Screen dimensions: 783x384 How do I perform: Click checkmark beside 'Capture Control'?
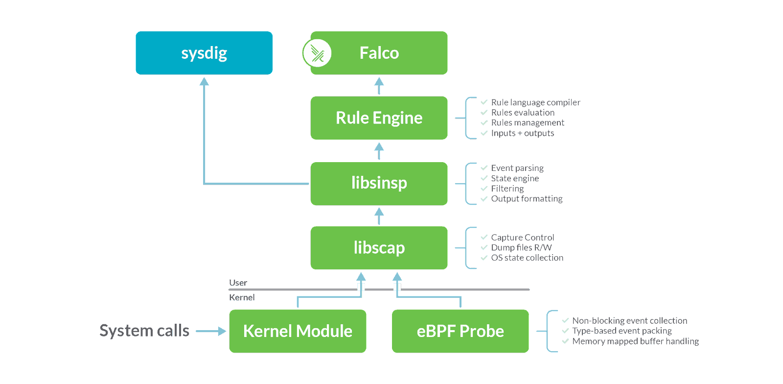tap(484, 238)
